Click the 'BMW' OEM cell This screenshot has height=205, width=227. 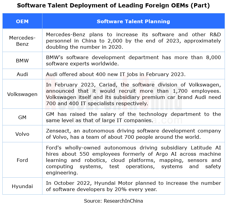pos(22,60)
